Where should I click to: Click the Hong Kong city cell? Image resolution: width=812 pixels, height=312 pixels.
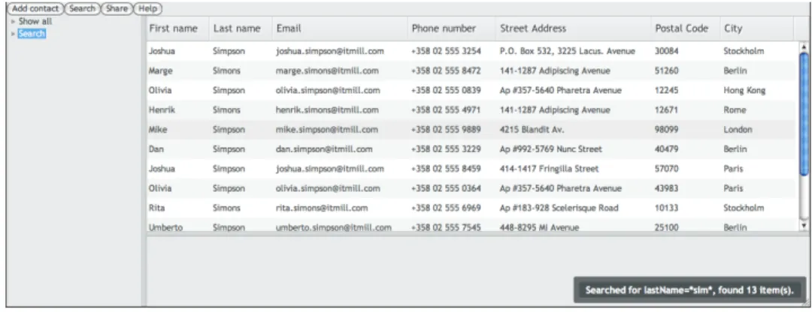pyautogui.click(x=744, y=91)
